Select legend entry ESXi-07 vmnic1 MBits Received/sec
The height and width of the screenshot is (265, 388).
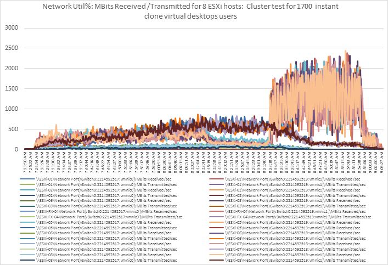tap(285, 244)
